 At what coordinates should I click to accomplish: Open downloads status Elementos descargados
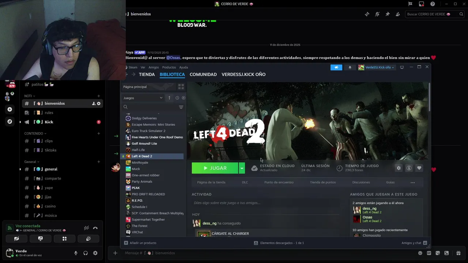[x=279, y=243]
